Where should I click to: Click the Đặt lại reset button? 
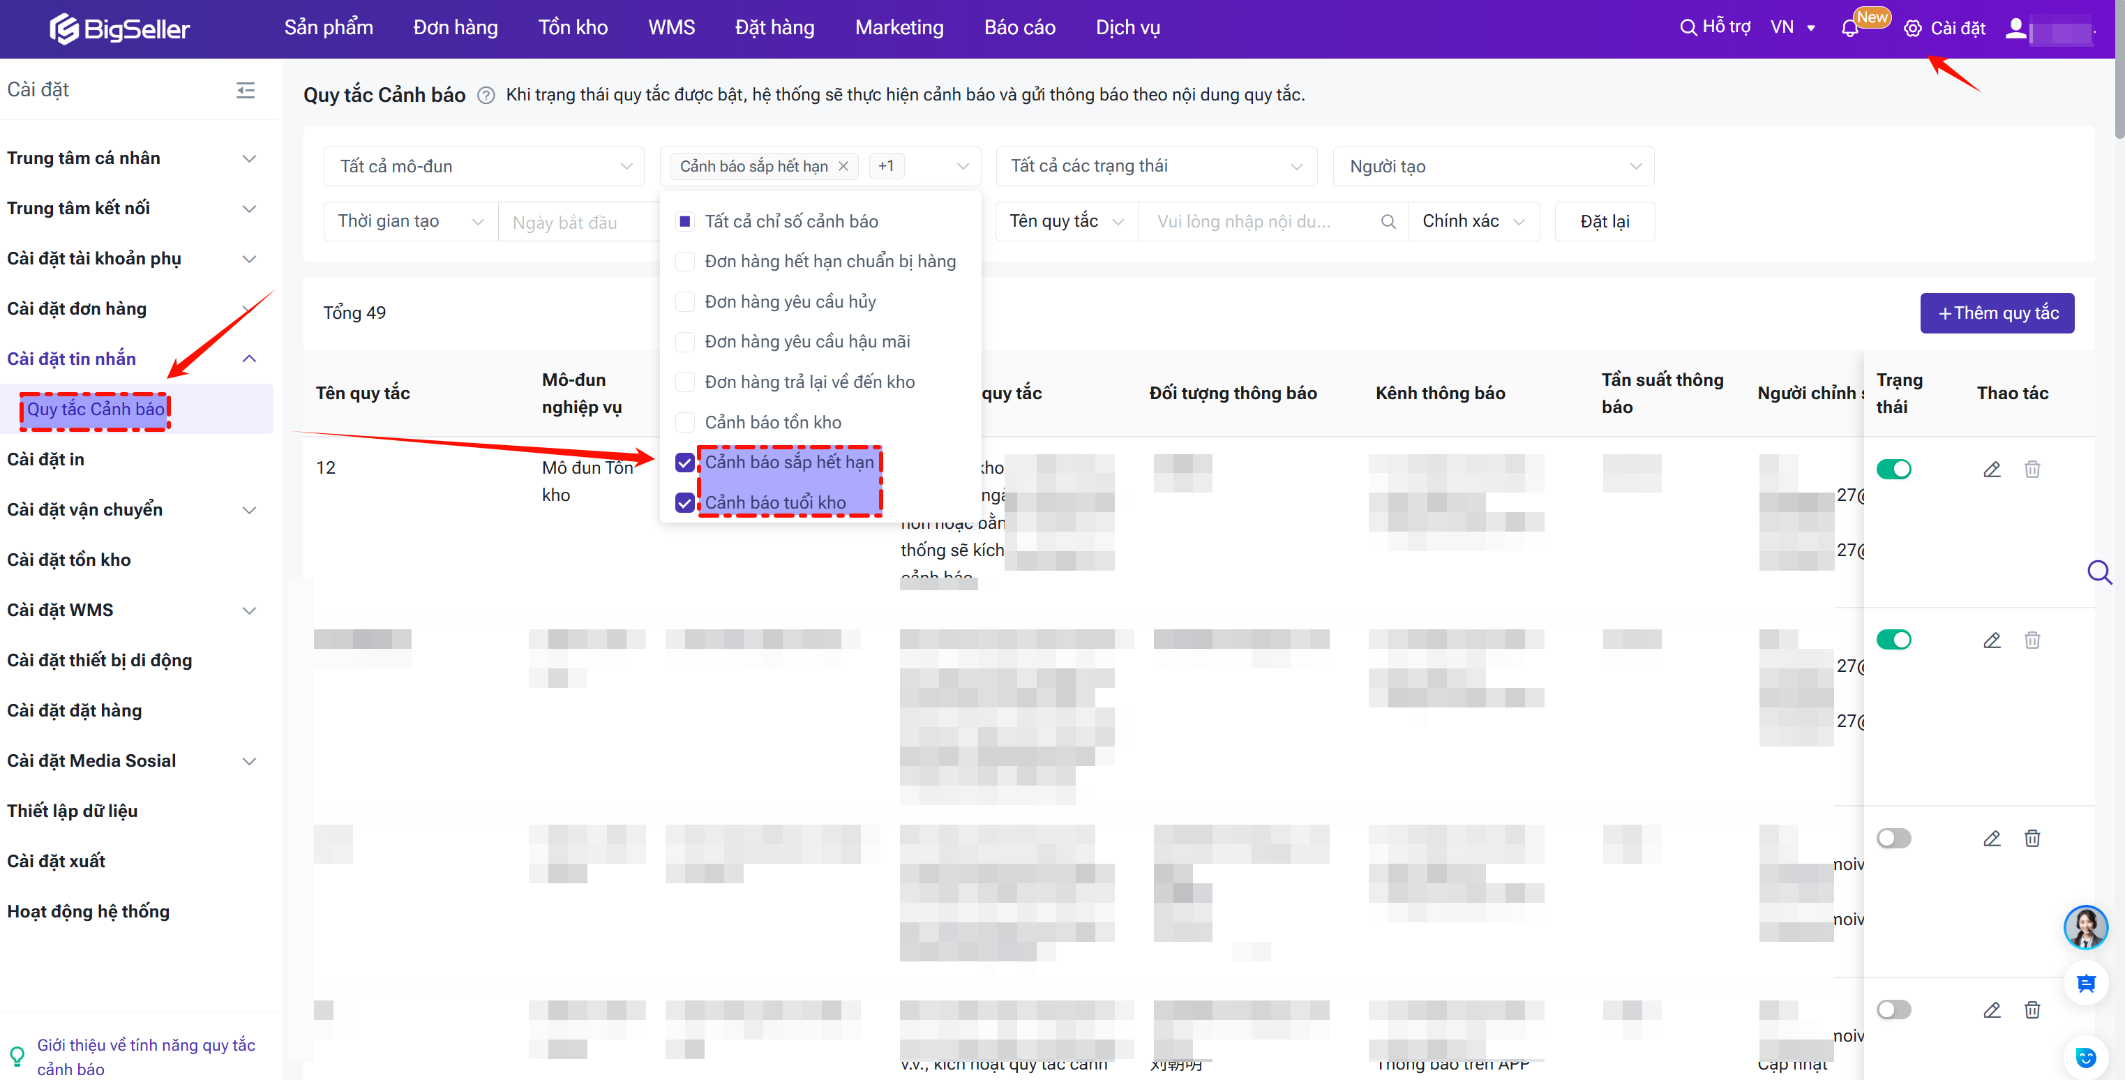tap(1604, 222)
